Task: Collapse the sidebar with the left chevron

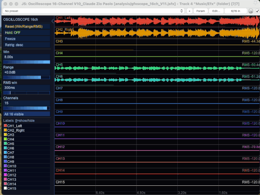Action: pos(53,21)
